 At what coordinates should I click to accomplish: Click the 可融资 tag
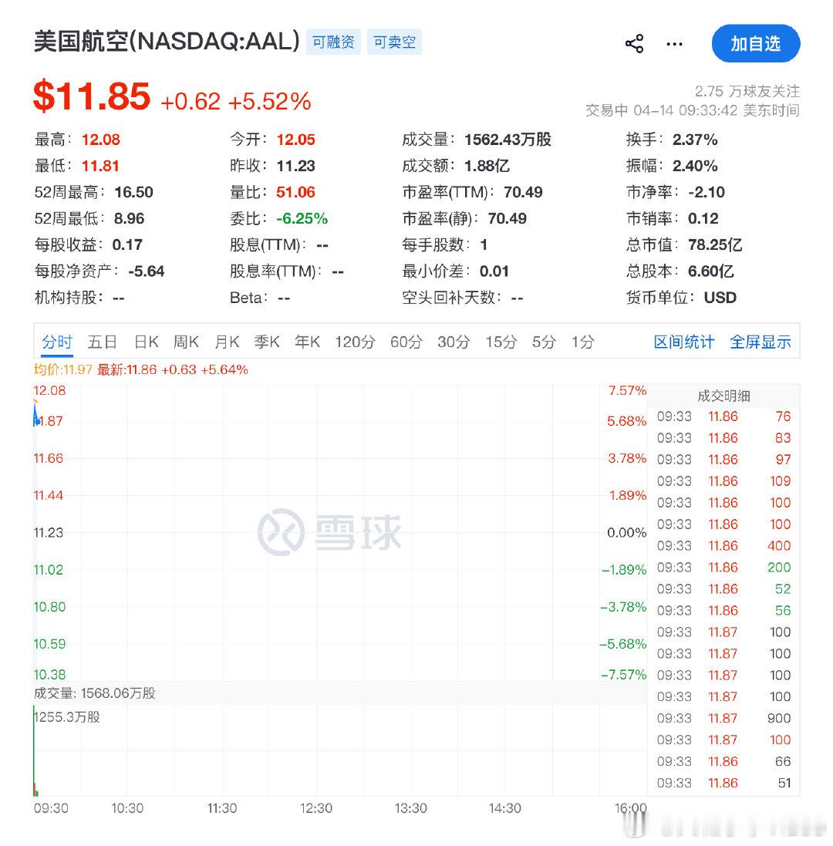click(333, 42)
